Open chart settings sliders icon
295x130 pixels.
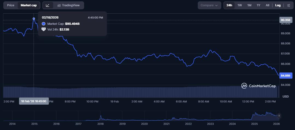click(288, 5)
